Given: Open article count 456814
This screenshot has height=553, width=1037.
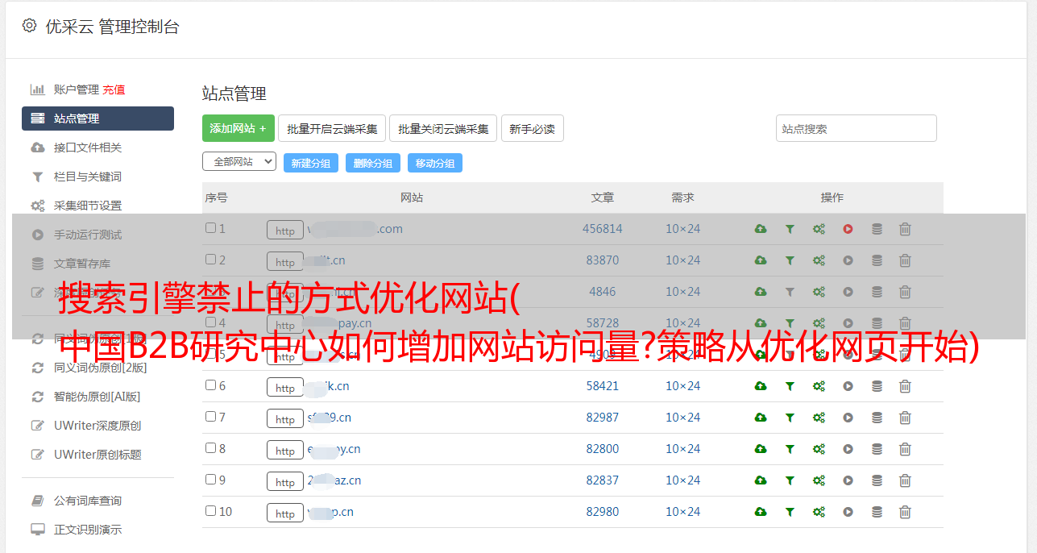Looking at the screenshot, I should click(603, 229).
